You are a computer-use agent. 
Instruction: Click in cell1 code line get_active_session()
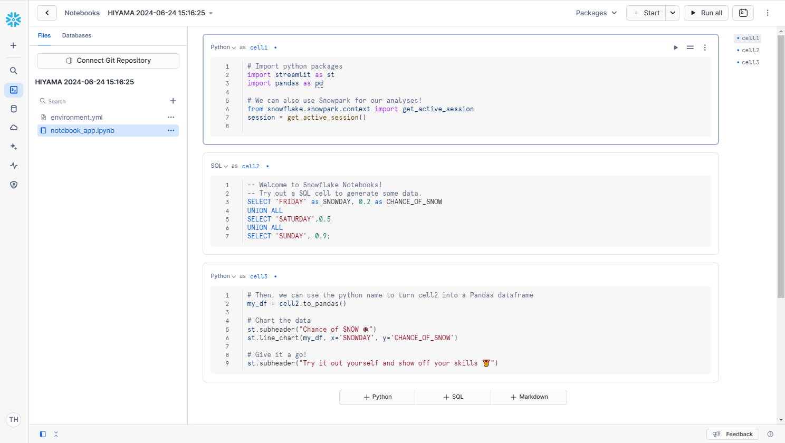pos(307,118)
